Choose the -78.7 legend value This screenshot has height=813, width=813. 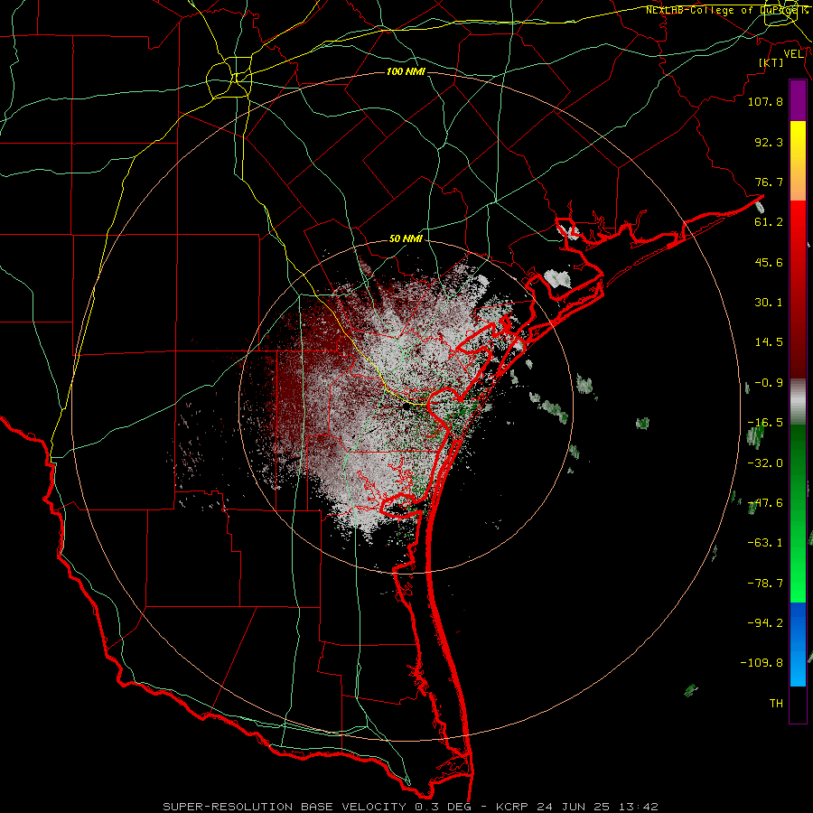click(x=765, y=584)
